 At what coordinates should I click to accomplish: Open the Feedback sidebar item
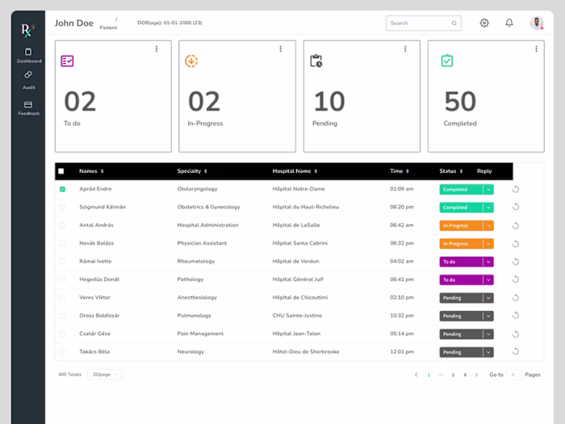click(x=28, y=108)
